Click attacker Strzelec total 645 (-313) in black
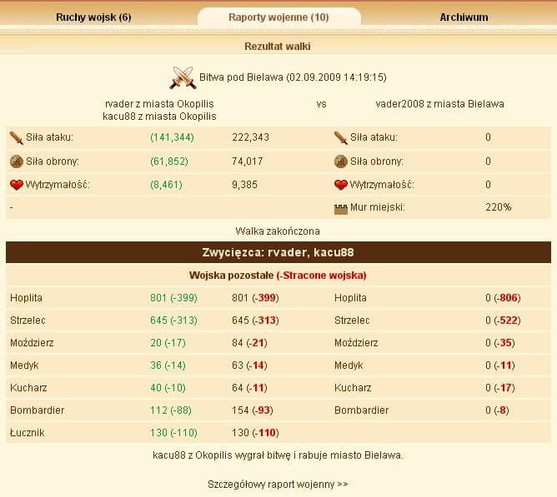 pos(255,321)
